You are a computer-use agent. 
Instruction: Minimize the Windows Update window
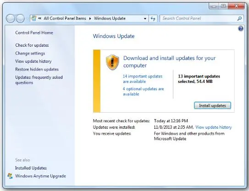(x=214, y=6)
